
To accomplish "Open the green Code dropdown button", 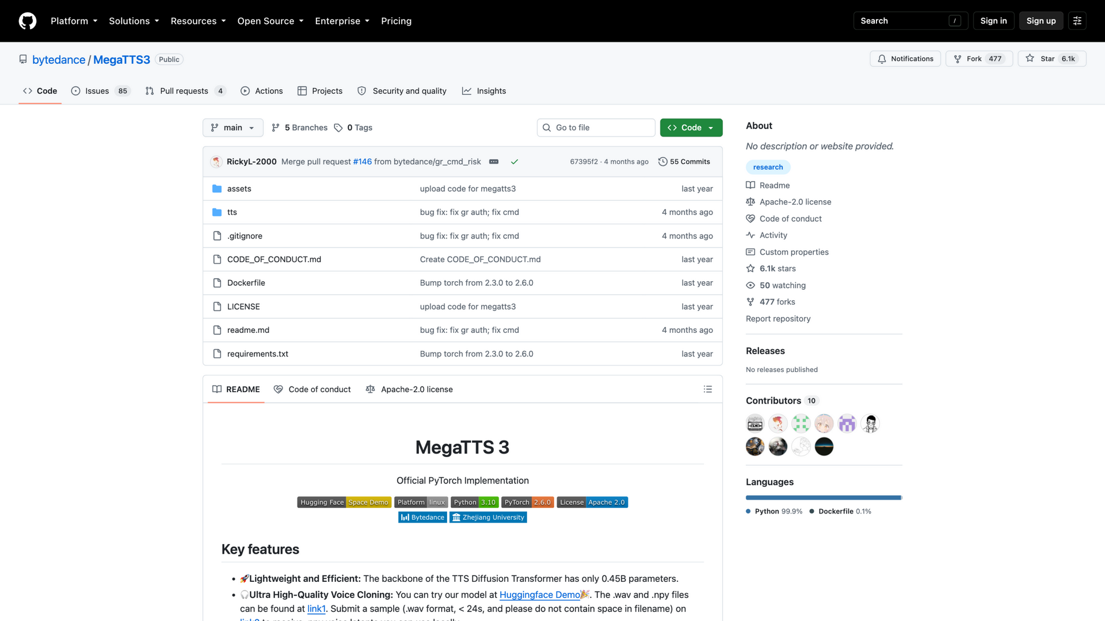I will click(691, 128).
